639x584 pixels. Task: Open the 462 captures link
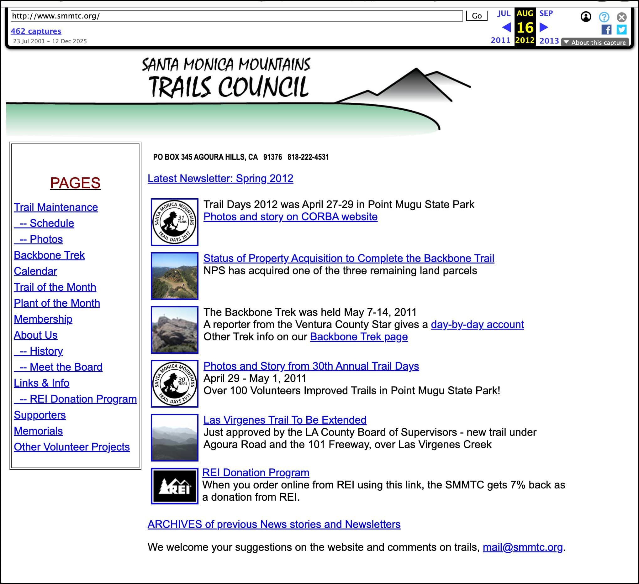(36, 31)
